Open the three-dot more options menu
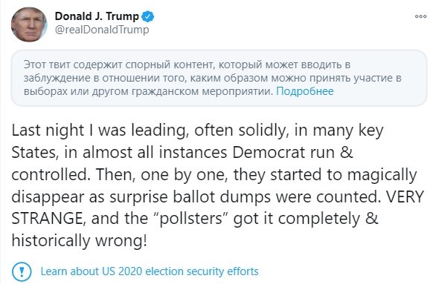The width and height of the screenshot is (439, 284). click(x=420, y=16)
